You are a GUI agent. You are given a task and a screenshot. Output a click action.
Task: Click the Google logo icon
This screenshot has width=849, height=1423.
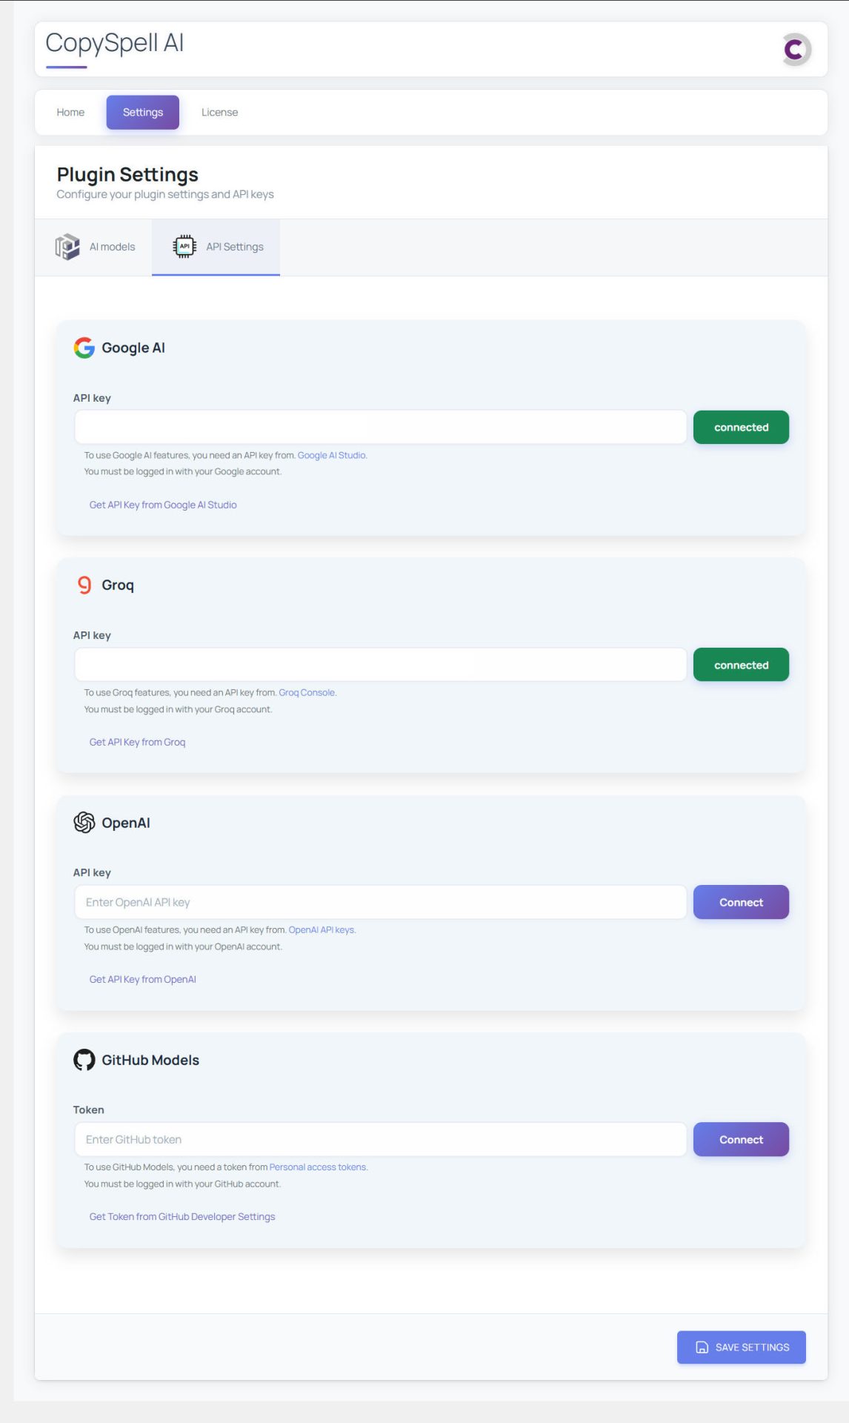[x=84, y=348]
